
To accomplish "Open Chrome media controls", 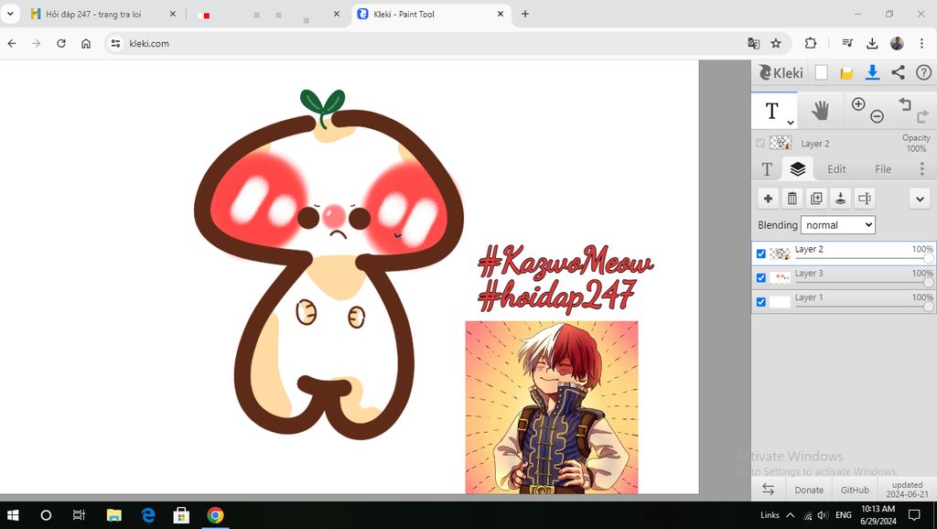I will point(847,44).
